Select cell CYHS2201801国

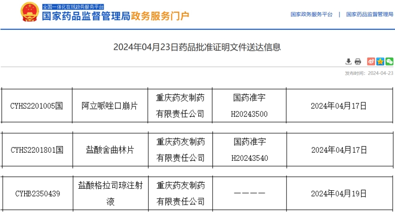click(x=37, y=150)
